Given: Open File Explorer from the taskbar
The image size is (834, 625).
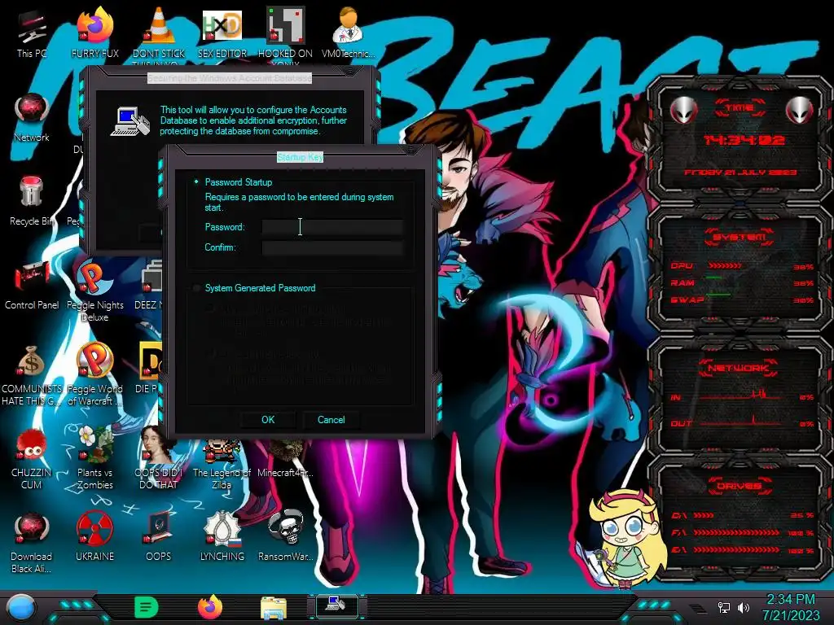Looking at the screenshot, I should [x=274, y=607].
